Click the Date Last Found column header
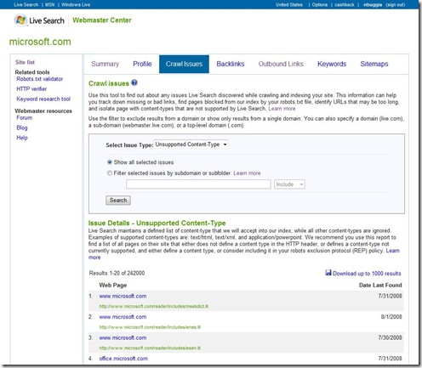422x368 pixels. [x=380, y=286]
